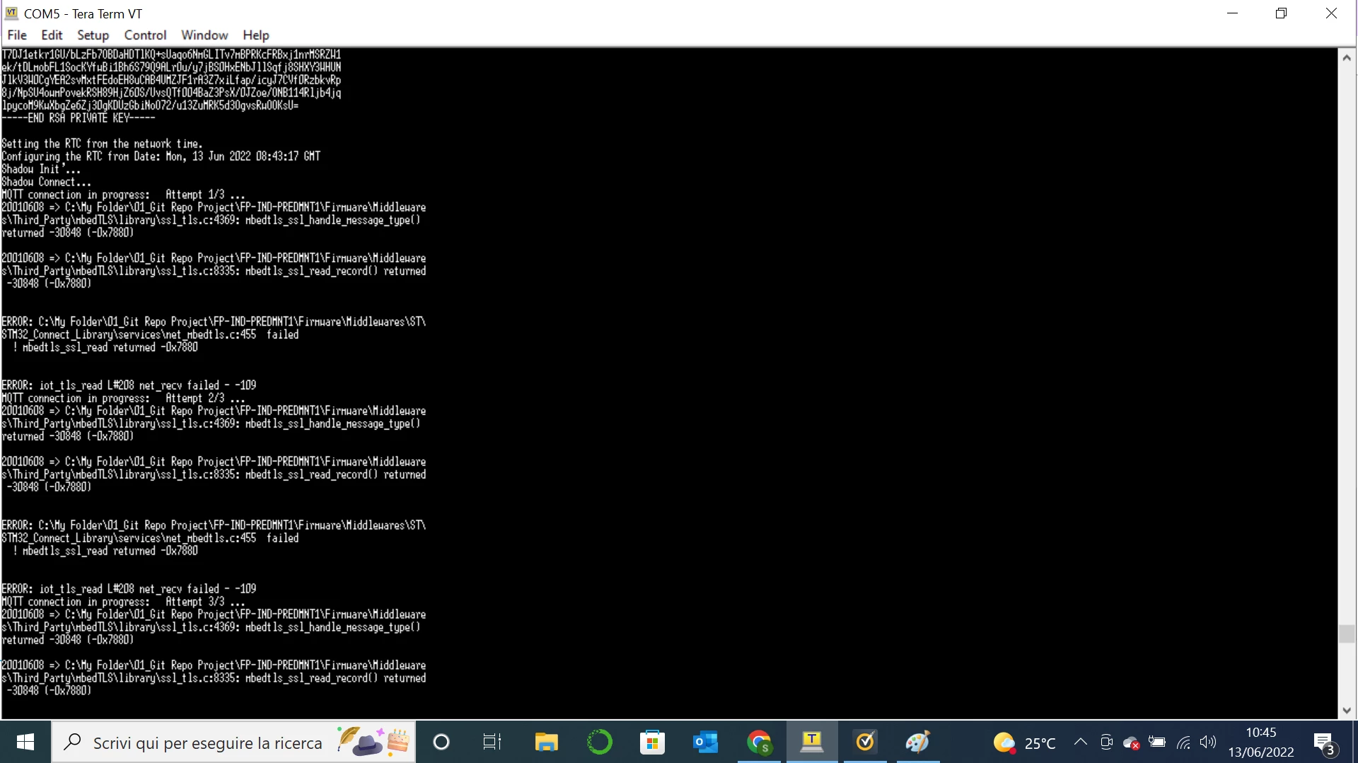Open Microsoft Store from the taskbar
Image resolution: width=1358 pixels, height=763 pixels.
[652, 742]
